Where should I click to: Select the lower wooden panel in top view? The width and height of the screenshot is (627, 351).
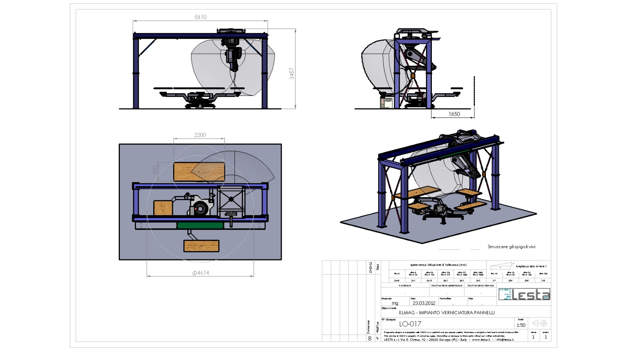click(x=201, y=246)
